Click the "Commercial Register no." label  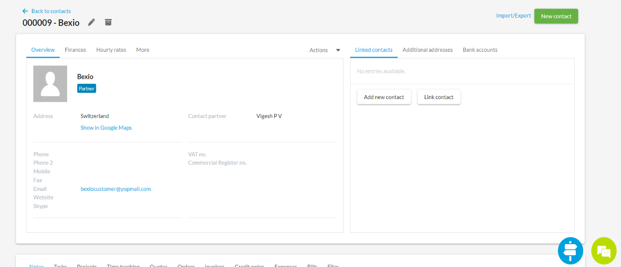(218, 163)
